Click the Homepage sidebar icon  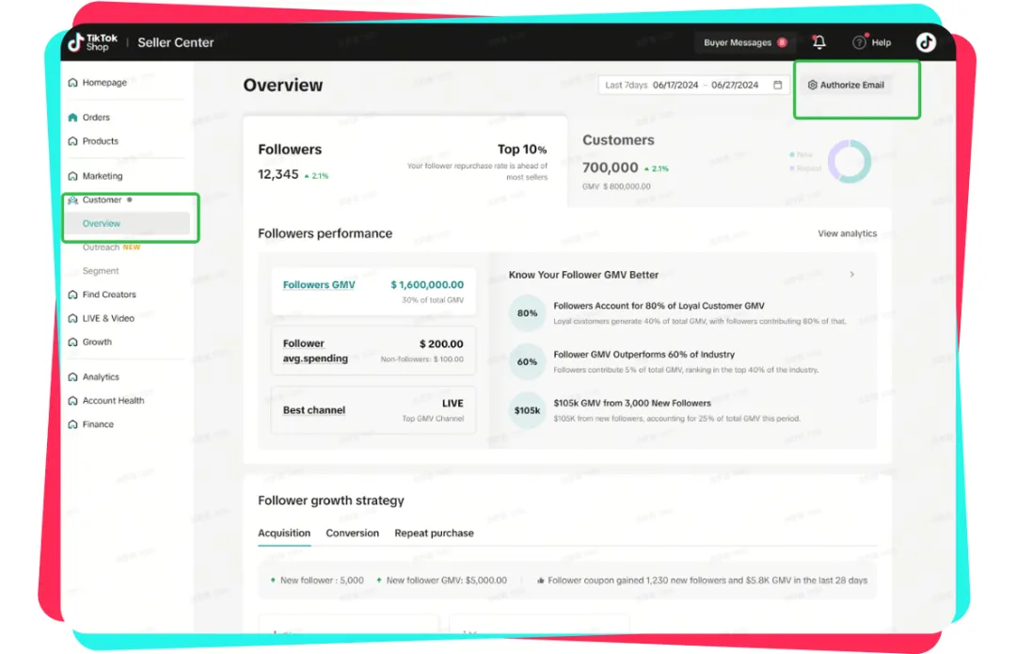[73, 83]
